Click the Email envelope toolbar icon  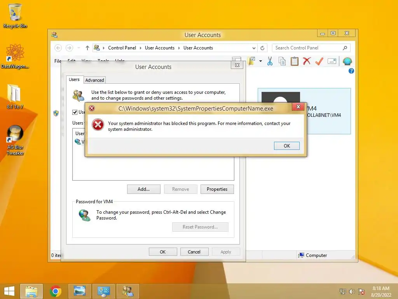(x=332, y=61)
